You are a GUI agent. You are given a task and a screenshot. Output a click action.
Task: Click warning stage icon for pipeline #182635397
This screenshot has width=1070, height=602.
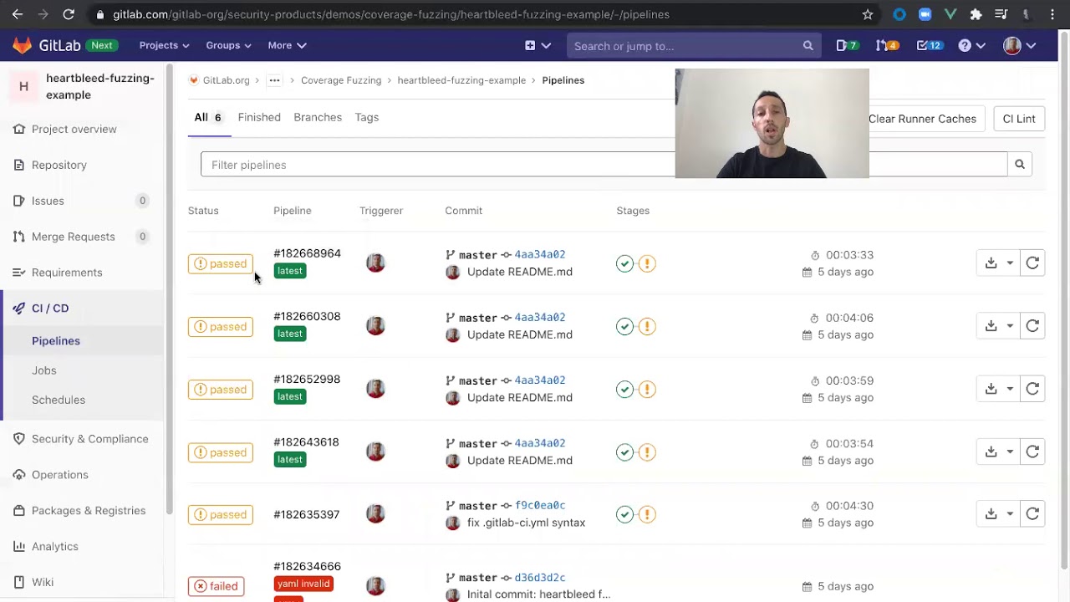[x=647, y=514]
